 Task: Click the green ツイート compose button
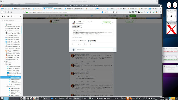[133, 16]
